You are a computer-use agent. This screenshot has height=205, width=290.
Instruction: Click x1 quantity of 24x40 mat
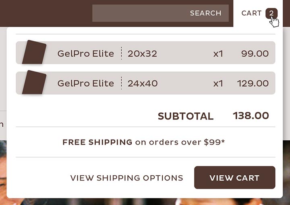[x=218, y=83]
